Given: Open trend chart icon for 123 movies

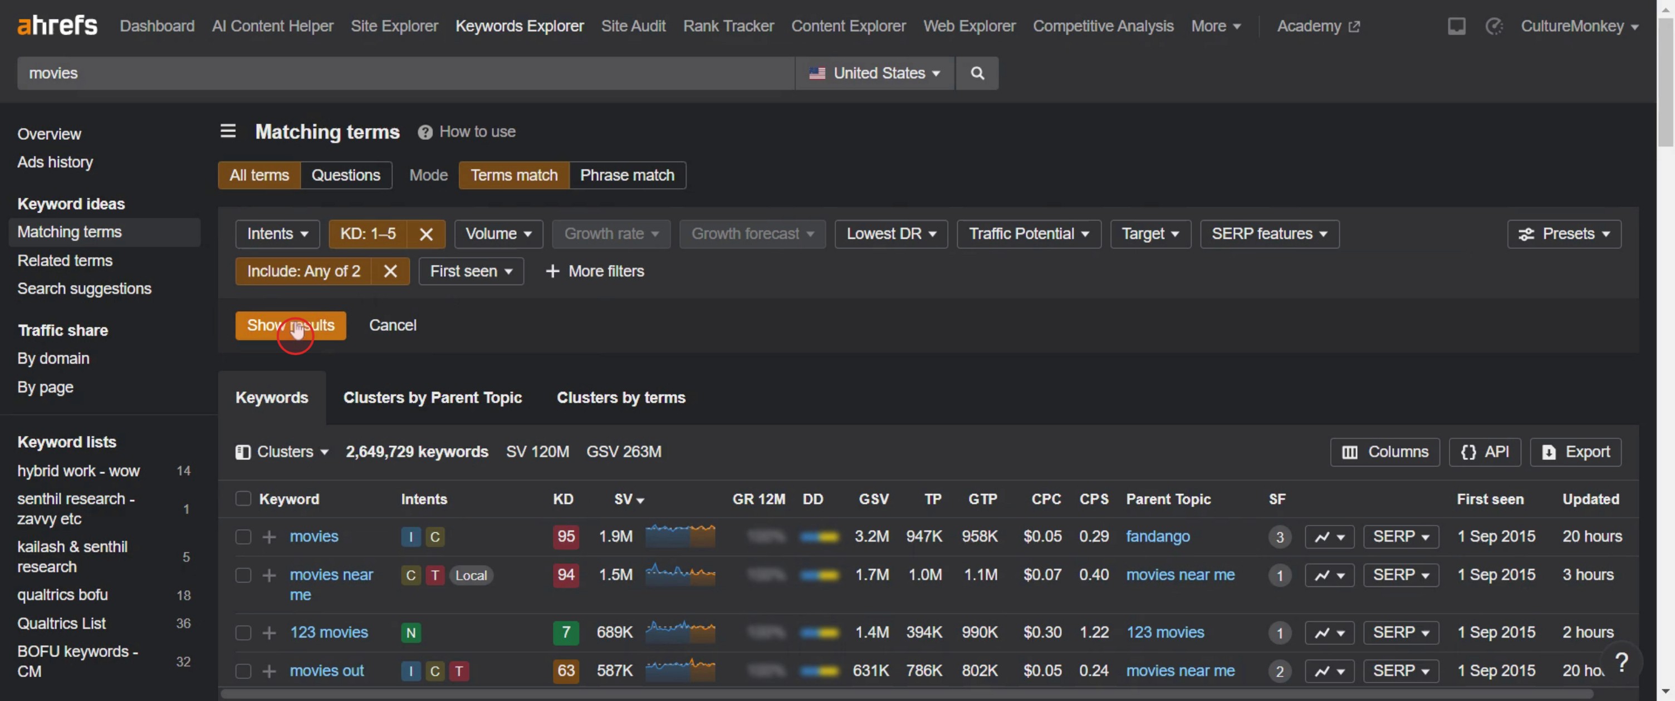Looking at the screenshot, I should 1329,632.
